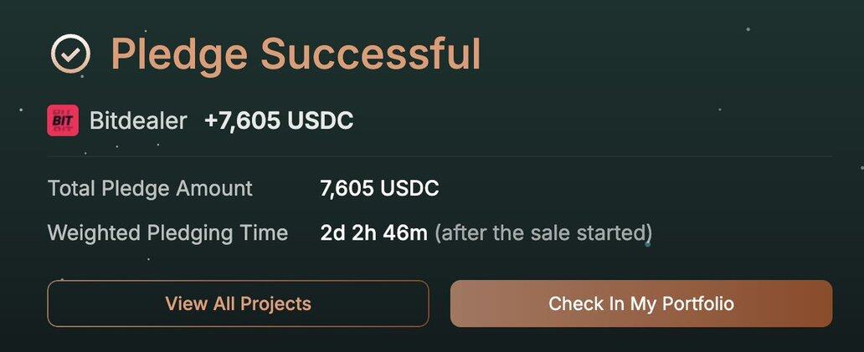This screenshot has width=864, height=352.
Task: Click the success checkmark circle icon
Action: 70,54
